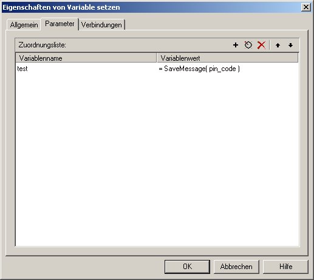Screen dimensions: 314x280
Task: Close the Eigenschaften von Variable setzen dialog
Action: point(306,7)
